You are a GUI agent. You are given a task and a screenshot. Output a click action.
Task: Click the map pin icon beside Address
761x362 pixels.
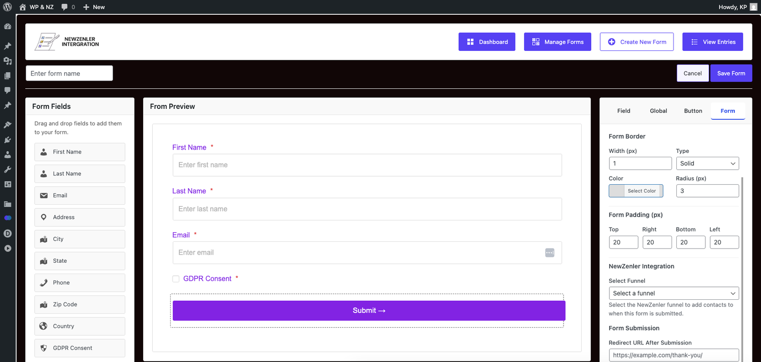tap(43, 217)
